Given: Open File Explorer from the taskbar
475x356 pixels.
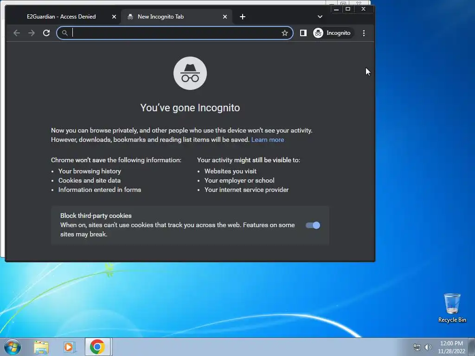Looking at the screenshot, I should click(x=41, y=347).
